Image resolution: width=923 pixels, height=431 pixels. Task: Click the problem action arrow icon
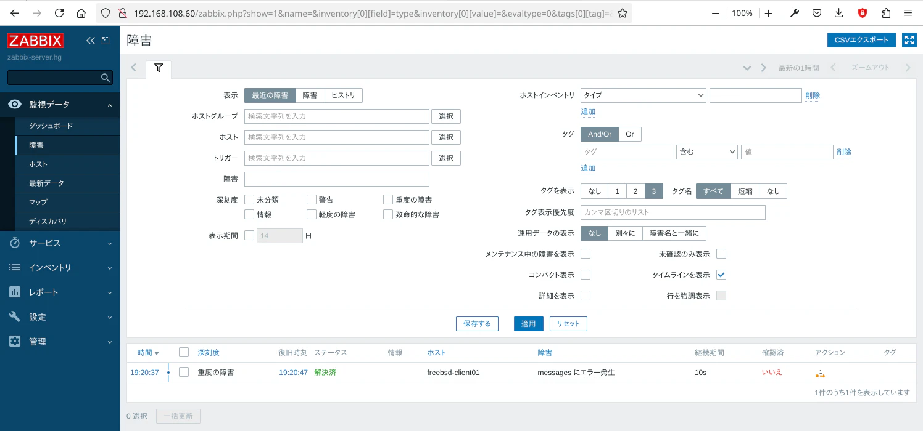click(820, 373)
